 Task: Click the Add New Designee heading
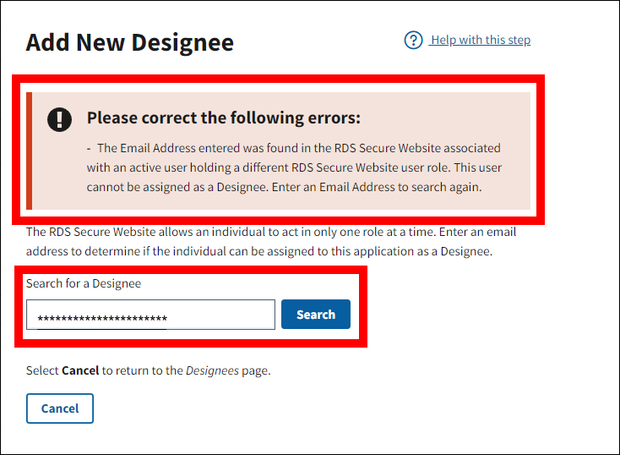pos(129,42)
